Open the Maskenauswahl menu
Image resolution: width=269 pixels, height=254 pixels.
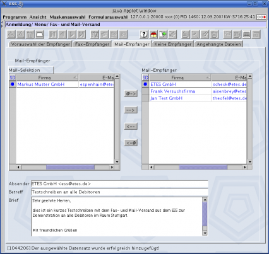[x=68, y=17]
